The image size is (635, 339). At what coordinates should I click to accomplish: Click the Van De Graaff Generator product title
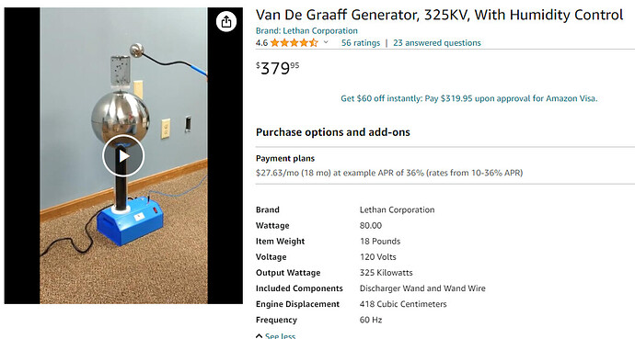(439, 15)
